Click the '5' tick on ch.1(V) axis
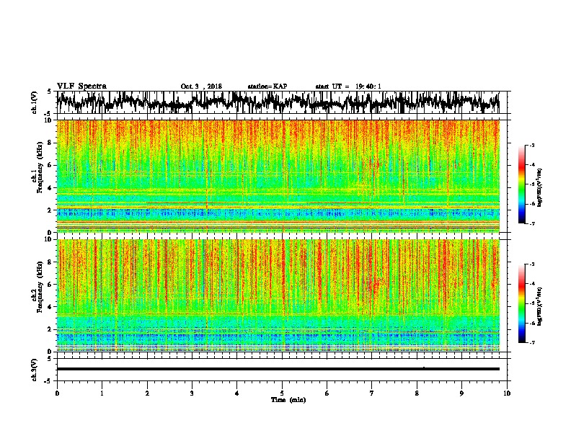The image size is (571, 441). [x=50, y=92]
